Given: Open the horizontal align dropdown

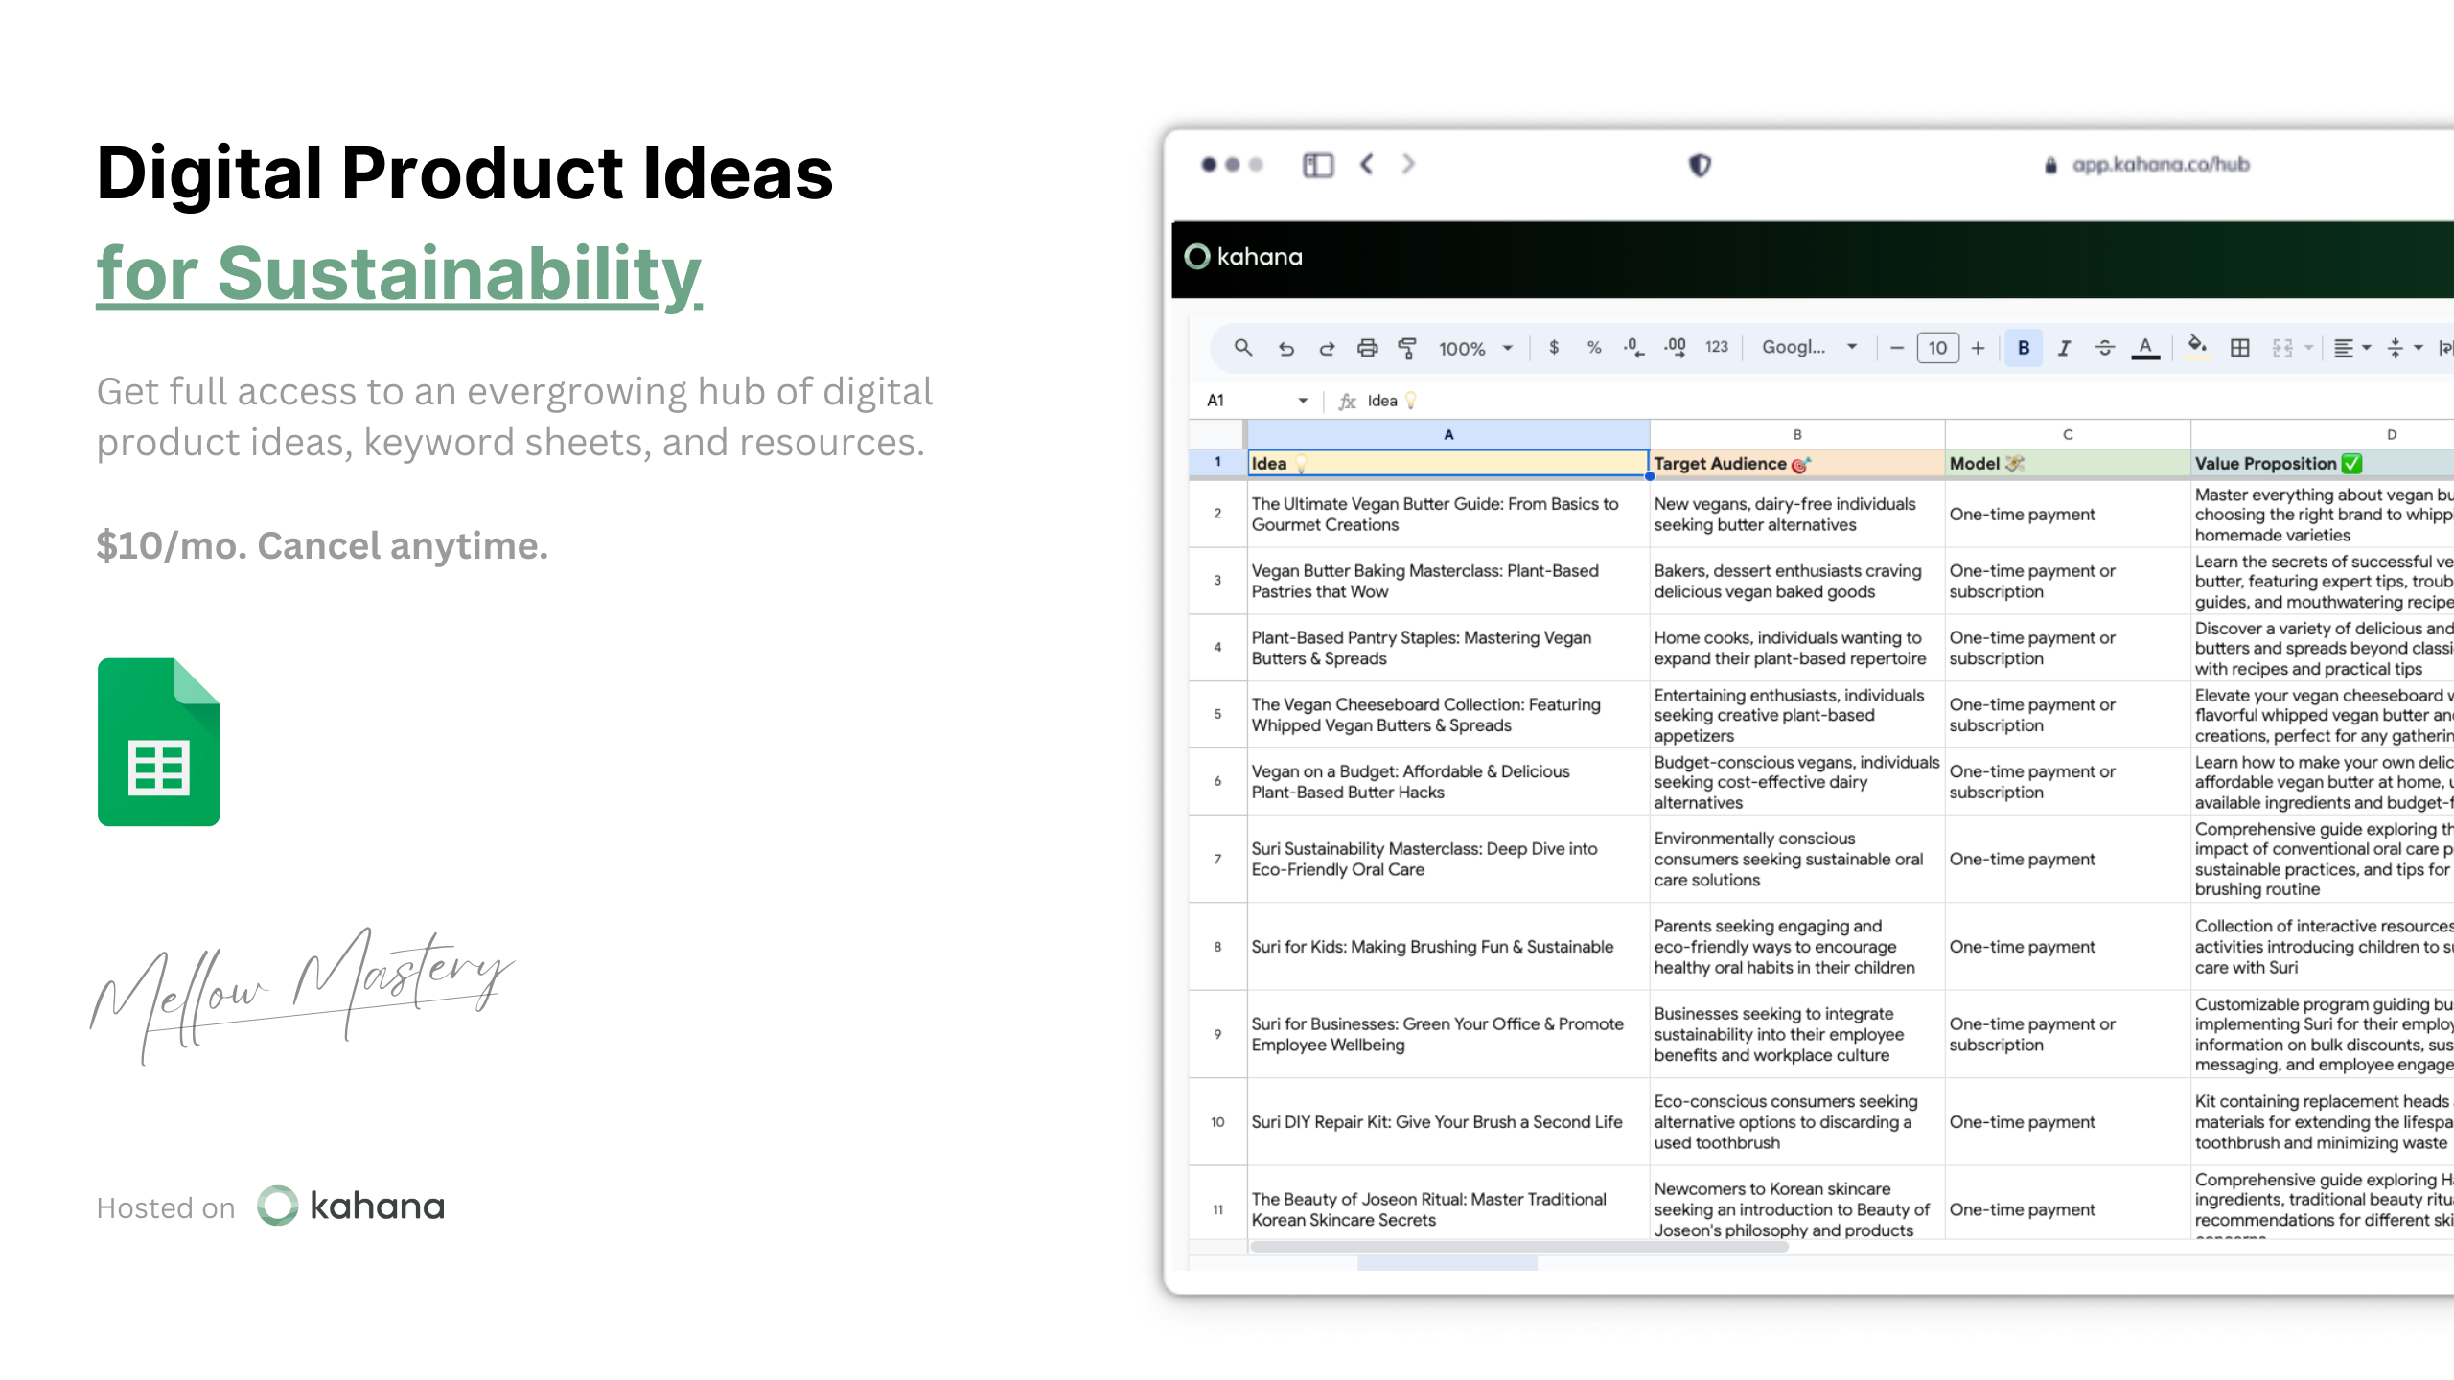Looking at the screenshot, I should click(x=2352, y=348).
